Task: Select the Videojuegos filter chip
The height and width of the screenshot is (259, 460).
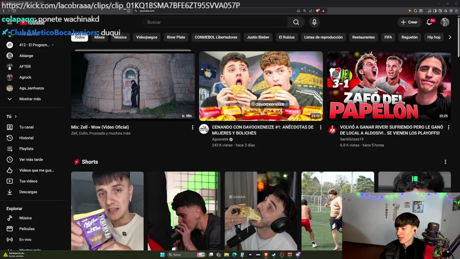Action: point(147,37)
